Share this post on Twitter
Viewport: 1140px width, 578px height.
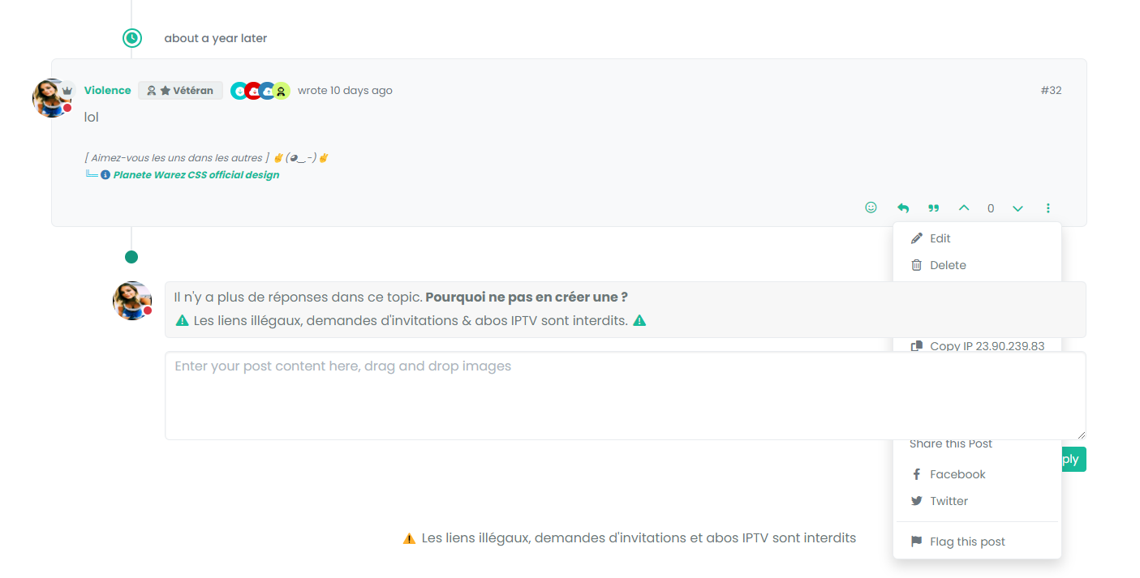949,501
